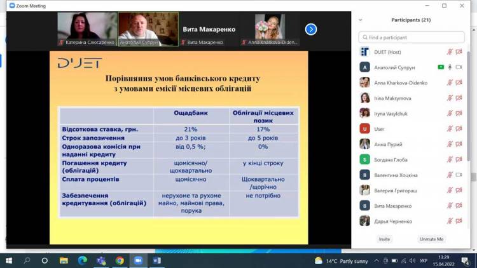Viewport: 477px width, 268px height.
Task: Open the weather widget showing 14°C
Action: pos(342,260)
